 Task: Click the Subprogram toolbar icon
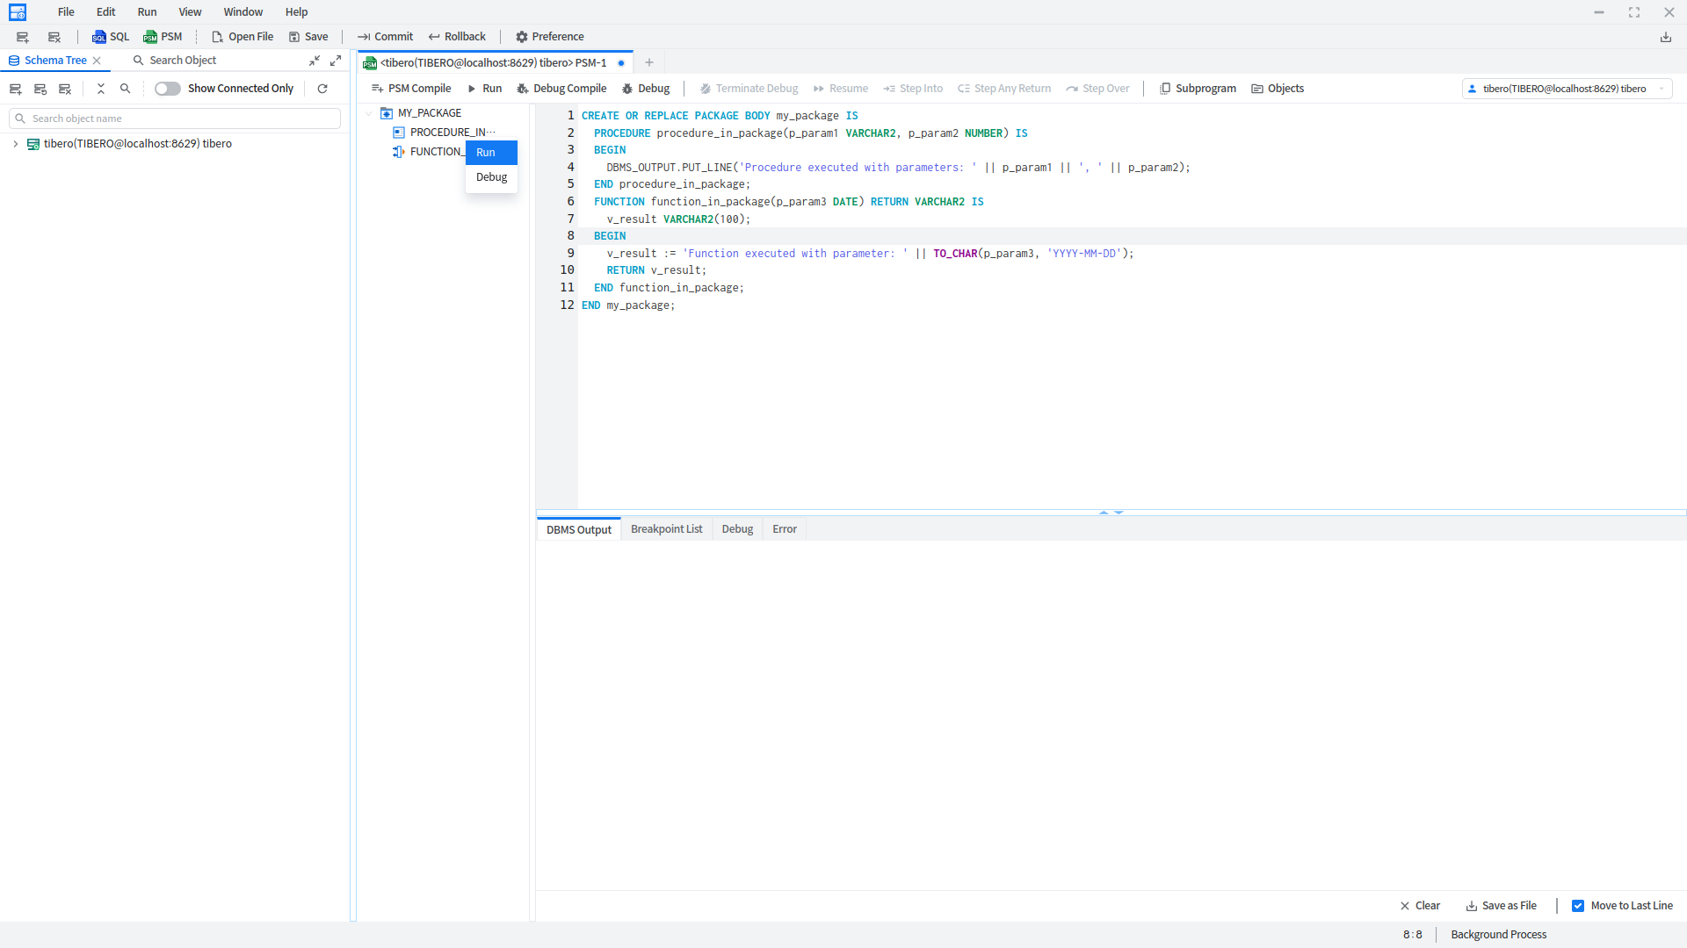click(1165, 89)
